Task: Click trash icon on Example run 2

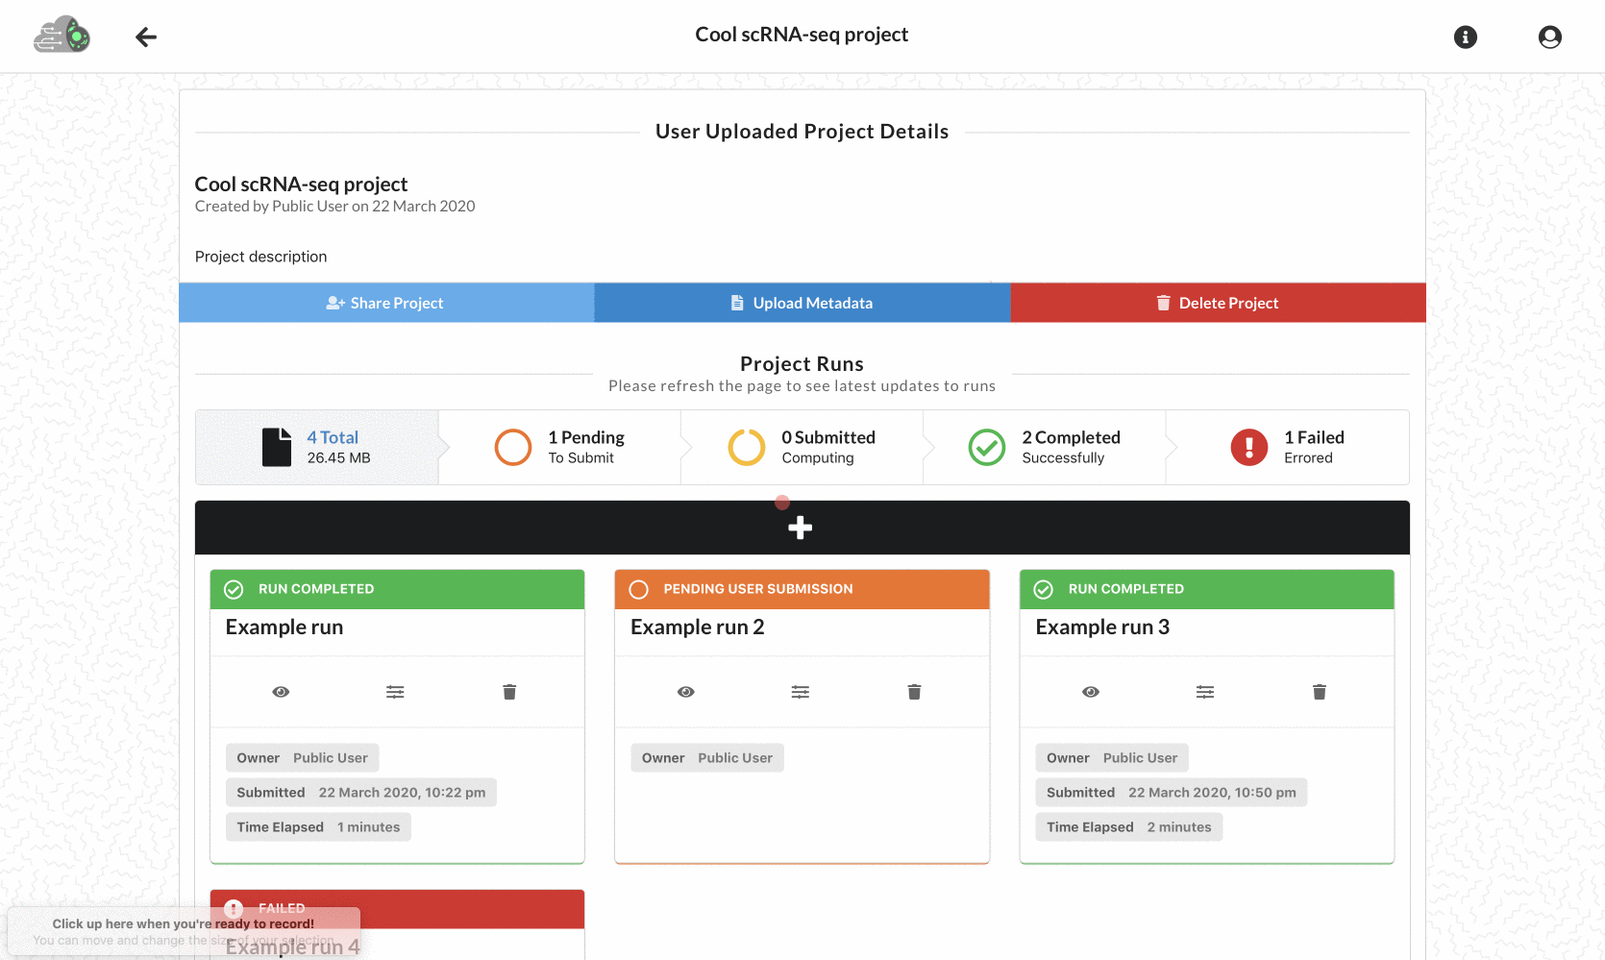Action: tap(914, 692)
